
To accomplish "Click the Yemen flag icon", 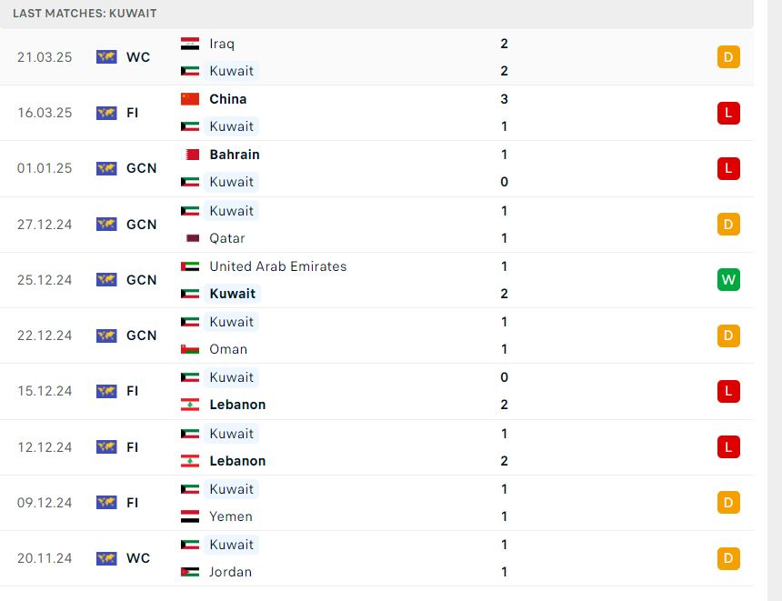I will (x=189, y=516).
